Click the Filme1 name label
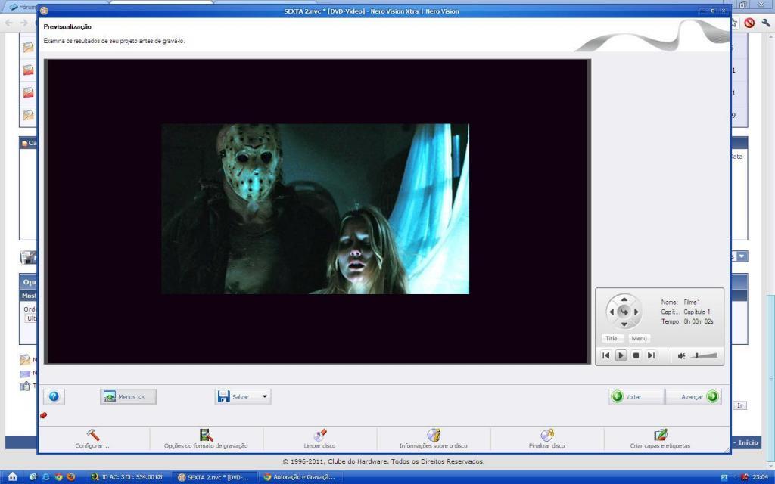This screenshot has width=775, height=484. (692, 302)
